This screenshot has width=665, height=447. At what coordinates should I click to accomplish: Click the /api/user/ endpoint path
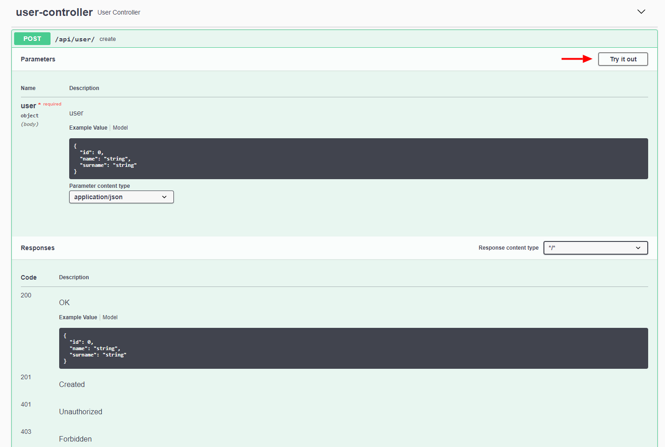pos(75,39)
